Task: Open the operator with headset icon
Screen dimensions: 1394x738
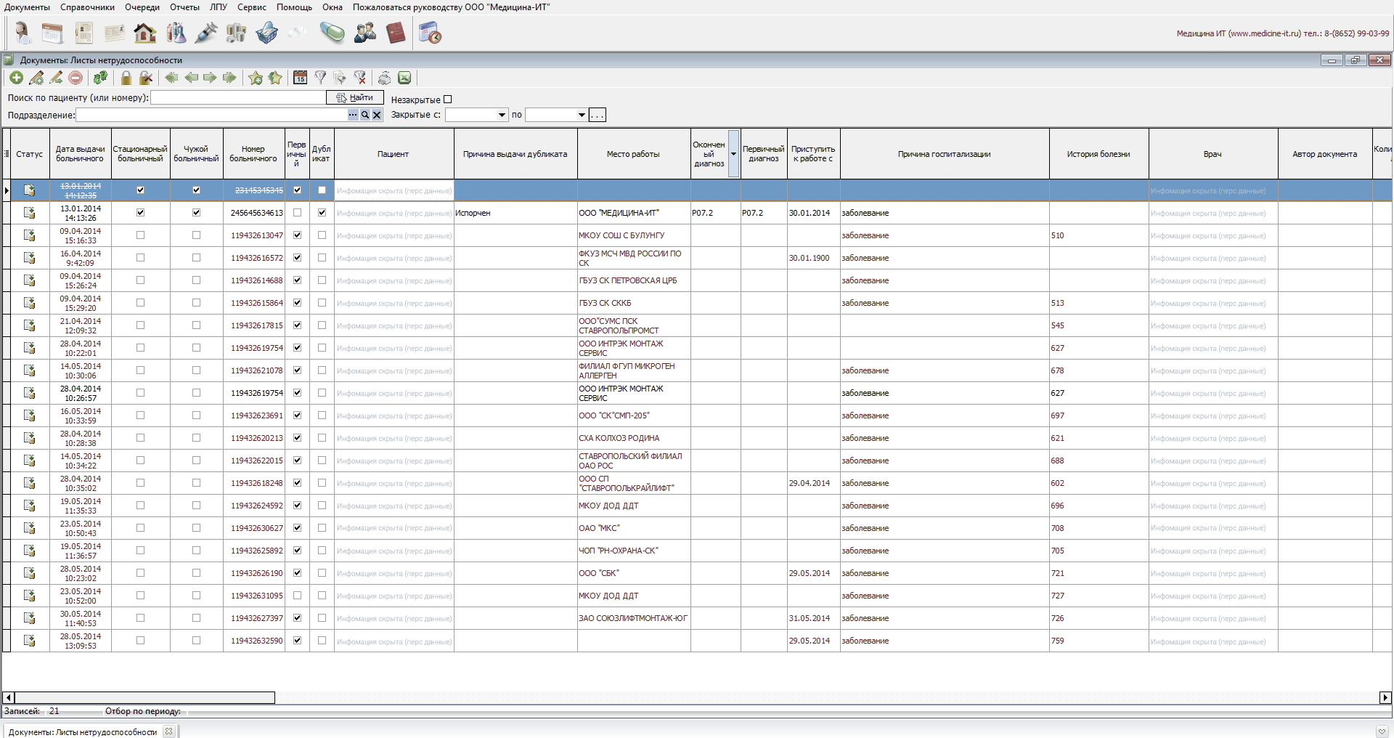Action: pos(23,33)
